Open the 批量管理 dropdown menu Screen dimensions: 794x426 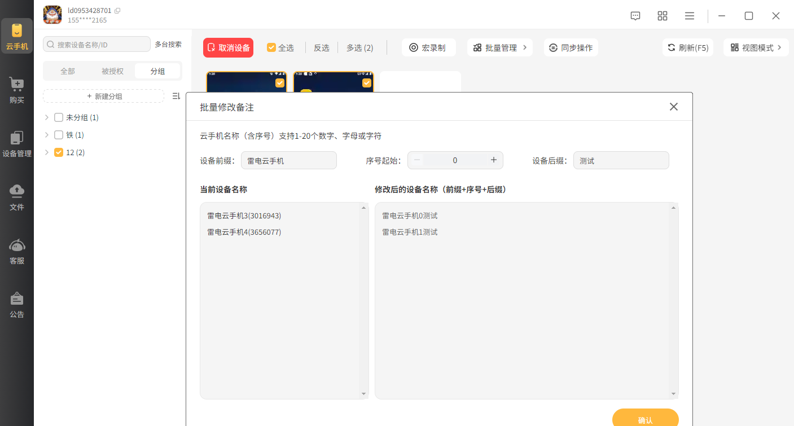point(500,48)
